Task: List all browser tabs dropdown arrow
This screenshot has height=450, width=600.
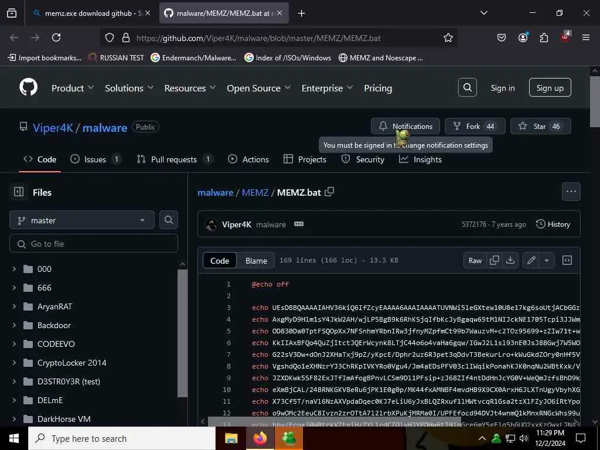Action: [483, 13]
